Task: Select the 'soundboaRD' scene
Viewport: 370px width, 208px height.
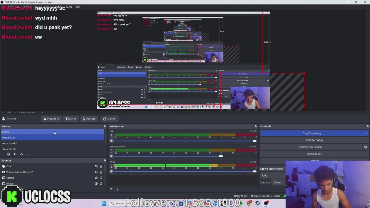Action: click(x=53, y=143)
